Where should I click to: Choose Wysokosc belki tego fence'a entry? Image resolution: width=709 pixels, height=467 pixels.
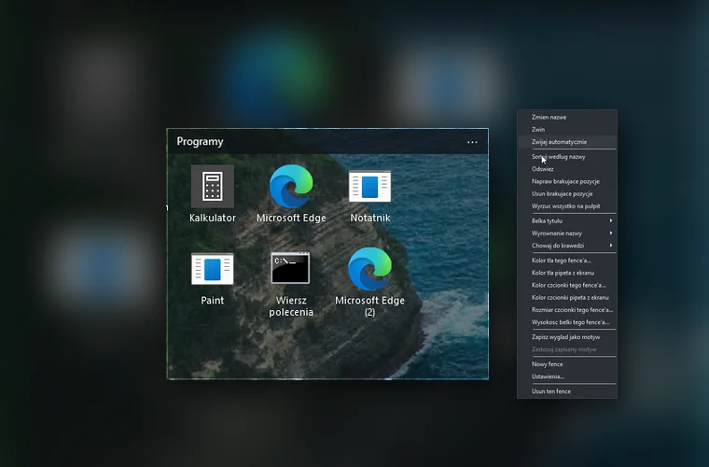click(567, 322)
